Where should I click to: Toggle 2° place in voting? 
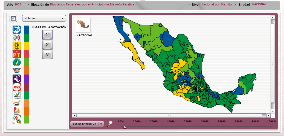(x=47, y=45)
